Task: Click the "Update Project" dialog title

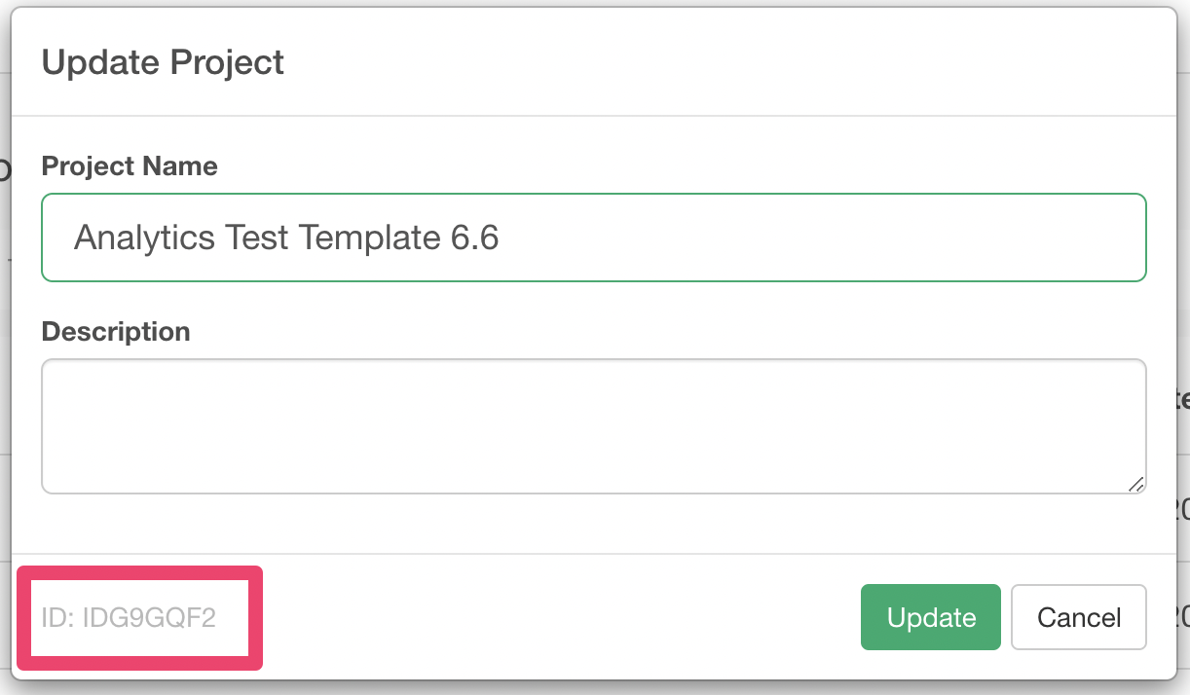Action: [x=163, y=63]
